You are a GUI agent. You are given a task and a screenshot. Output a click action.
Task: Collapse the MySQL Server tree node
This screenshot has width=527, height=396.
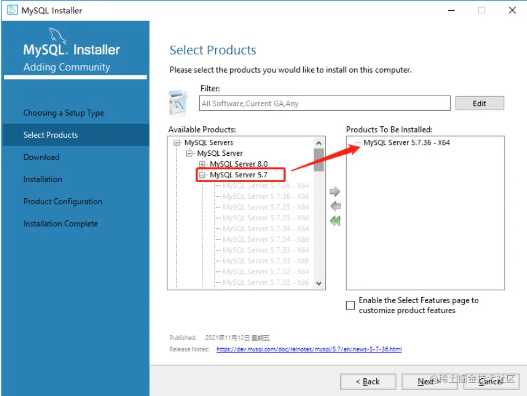point(189,154)
